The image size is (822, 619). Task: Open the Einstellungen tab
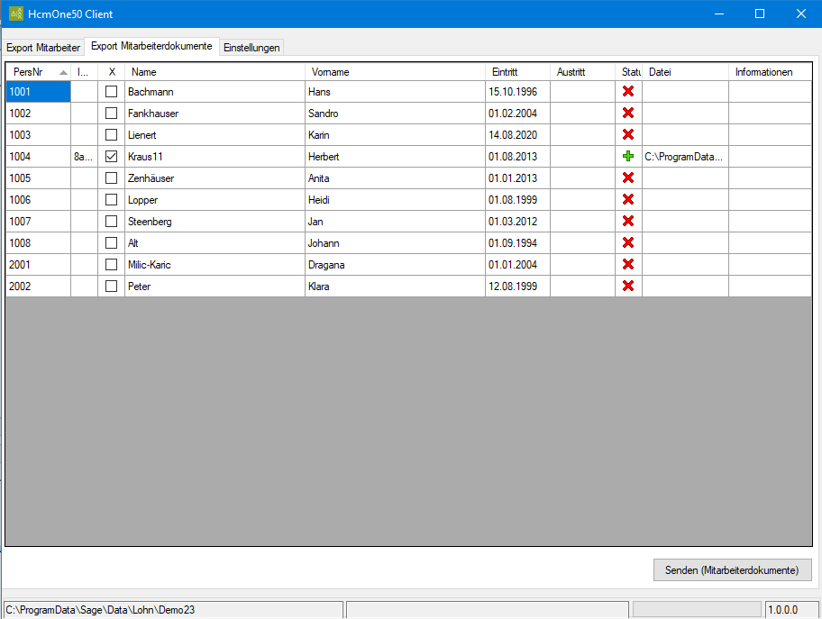tap(251, 47)
